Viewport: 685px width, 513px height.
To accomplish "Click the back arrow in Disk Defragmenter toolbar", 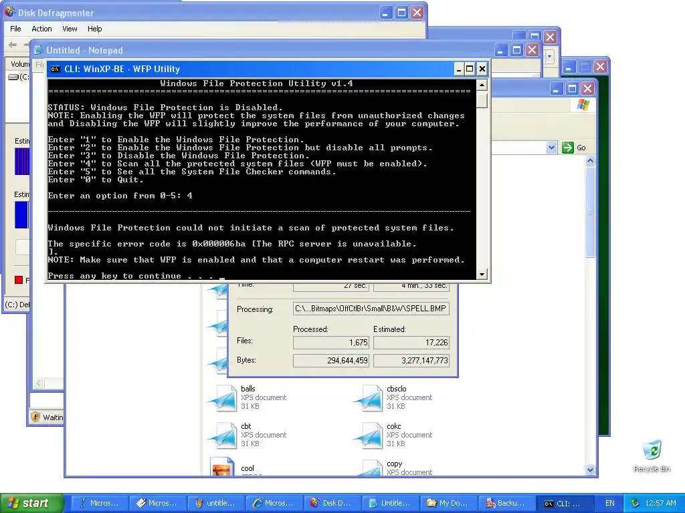I will click(x=13, y=45).
